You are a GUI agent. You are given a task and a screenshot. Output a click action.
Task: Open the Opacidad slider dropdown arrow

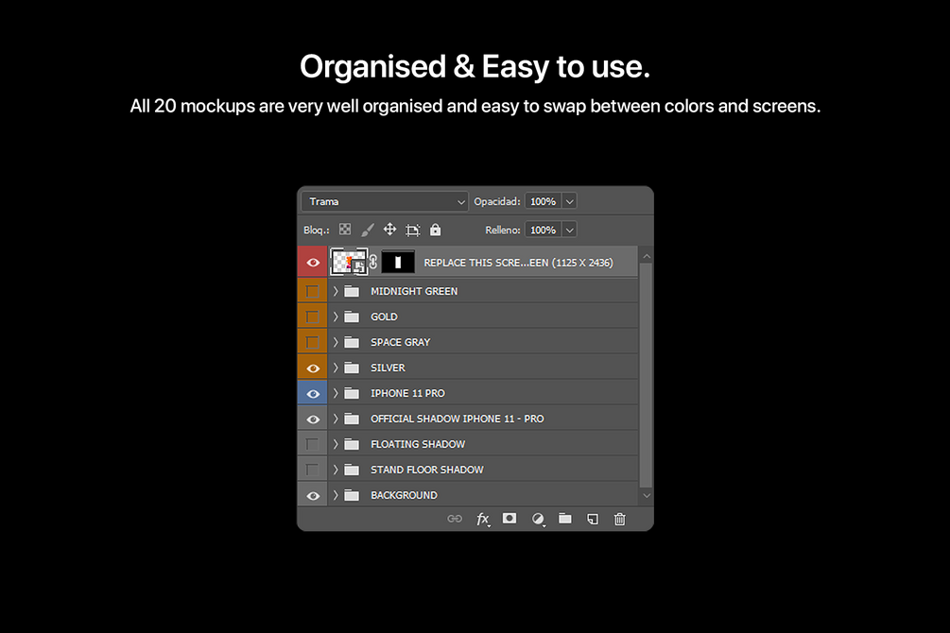[x=569, y=202]
